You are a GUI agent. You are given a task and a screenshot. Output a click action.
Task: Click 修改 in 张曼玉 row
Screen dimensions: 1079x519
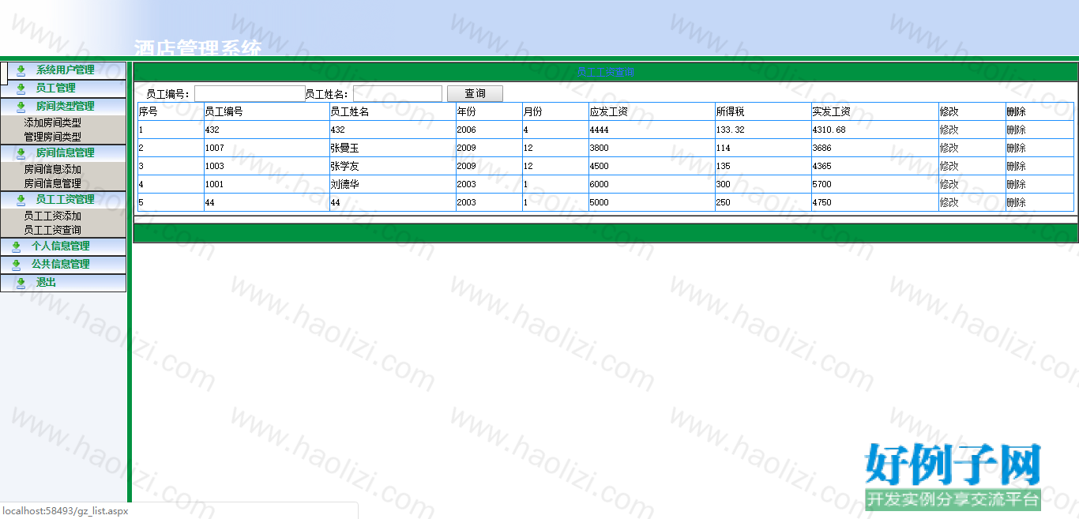[949, 148]
